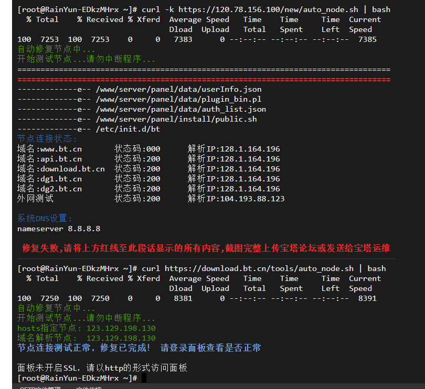Click the domain www.bt.cn
Viewport: 425px width, 389px height.
(61, 149)
